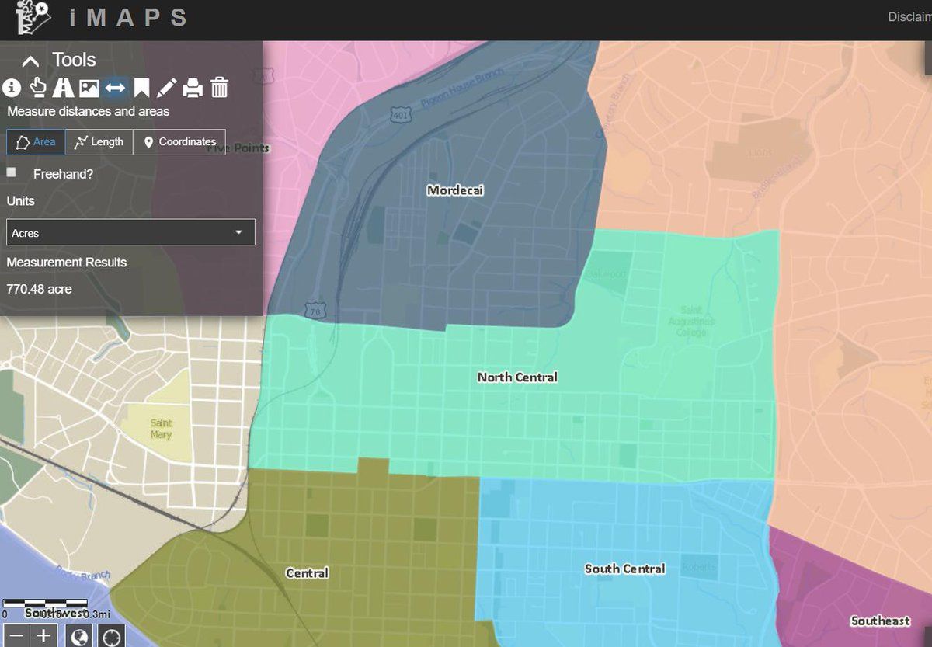
Task: Click the 'Measurement Results' heading
Action: pos(67,263)
